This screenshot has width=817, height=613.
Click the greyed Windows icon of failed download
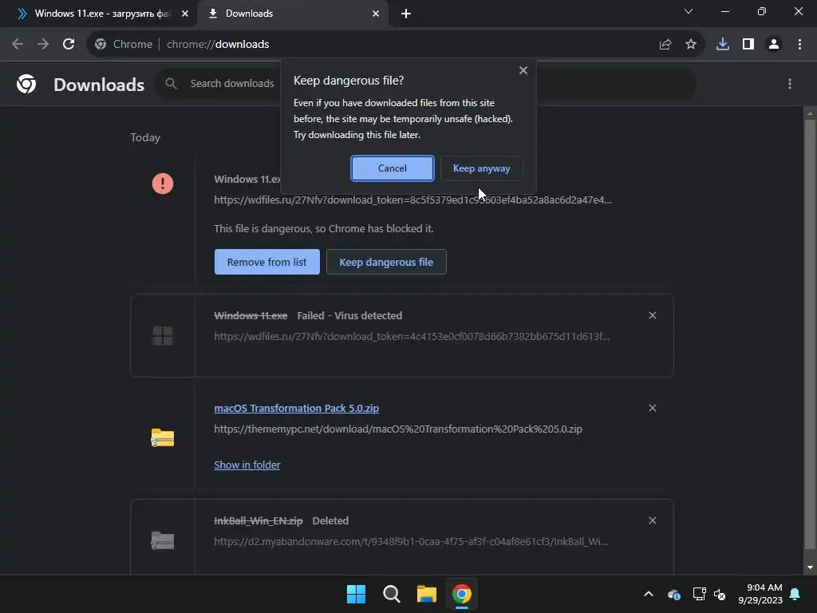[x=163, y=336]
